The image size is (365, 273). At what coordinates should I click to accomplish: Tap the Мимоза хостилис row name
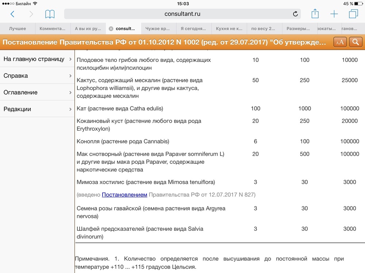click(146, 182)
